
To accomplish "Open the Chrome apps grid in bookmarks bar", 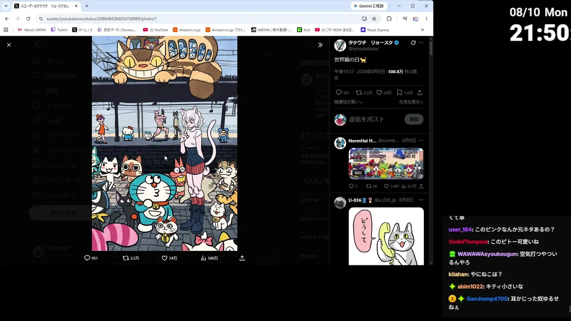I will (x=6, y=30).
